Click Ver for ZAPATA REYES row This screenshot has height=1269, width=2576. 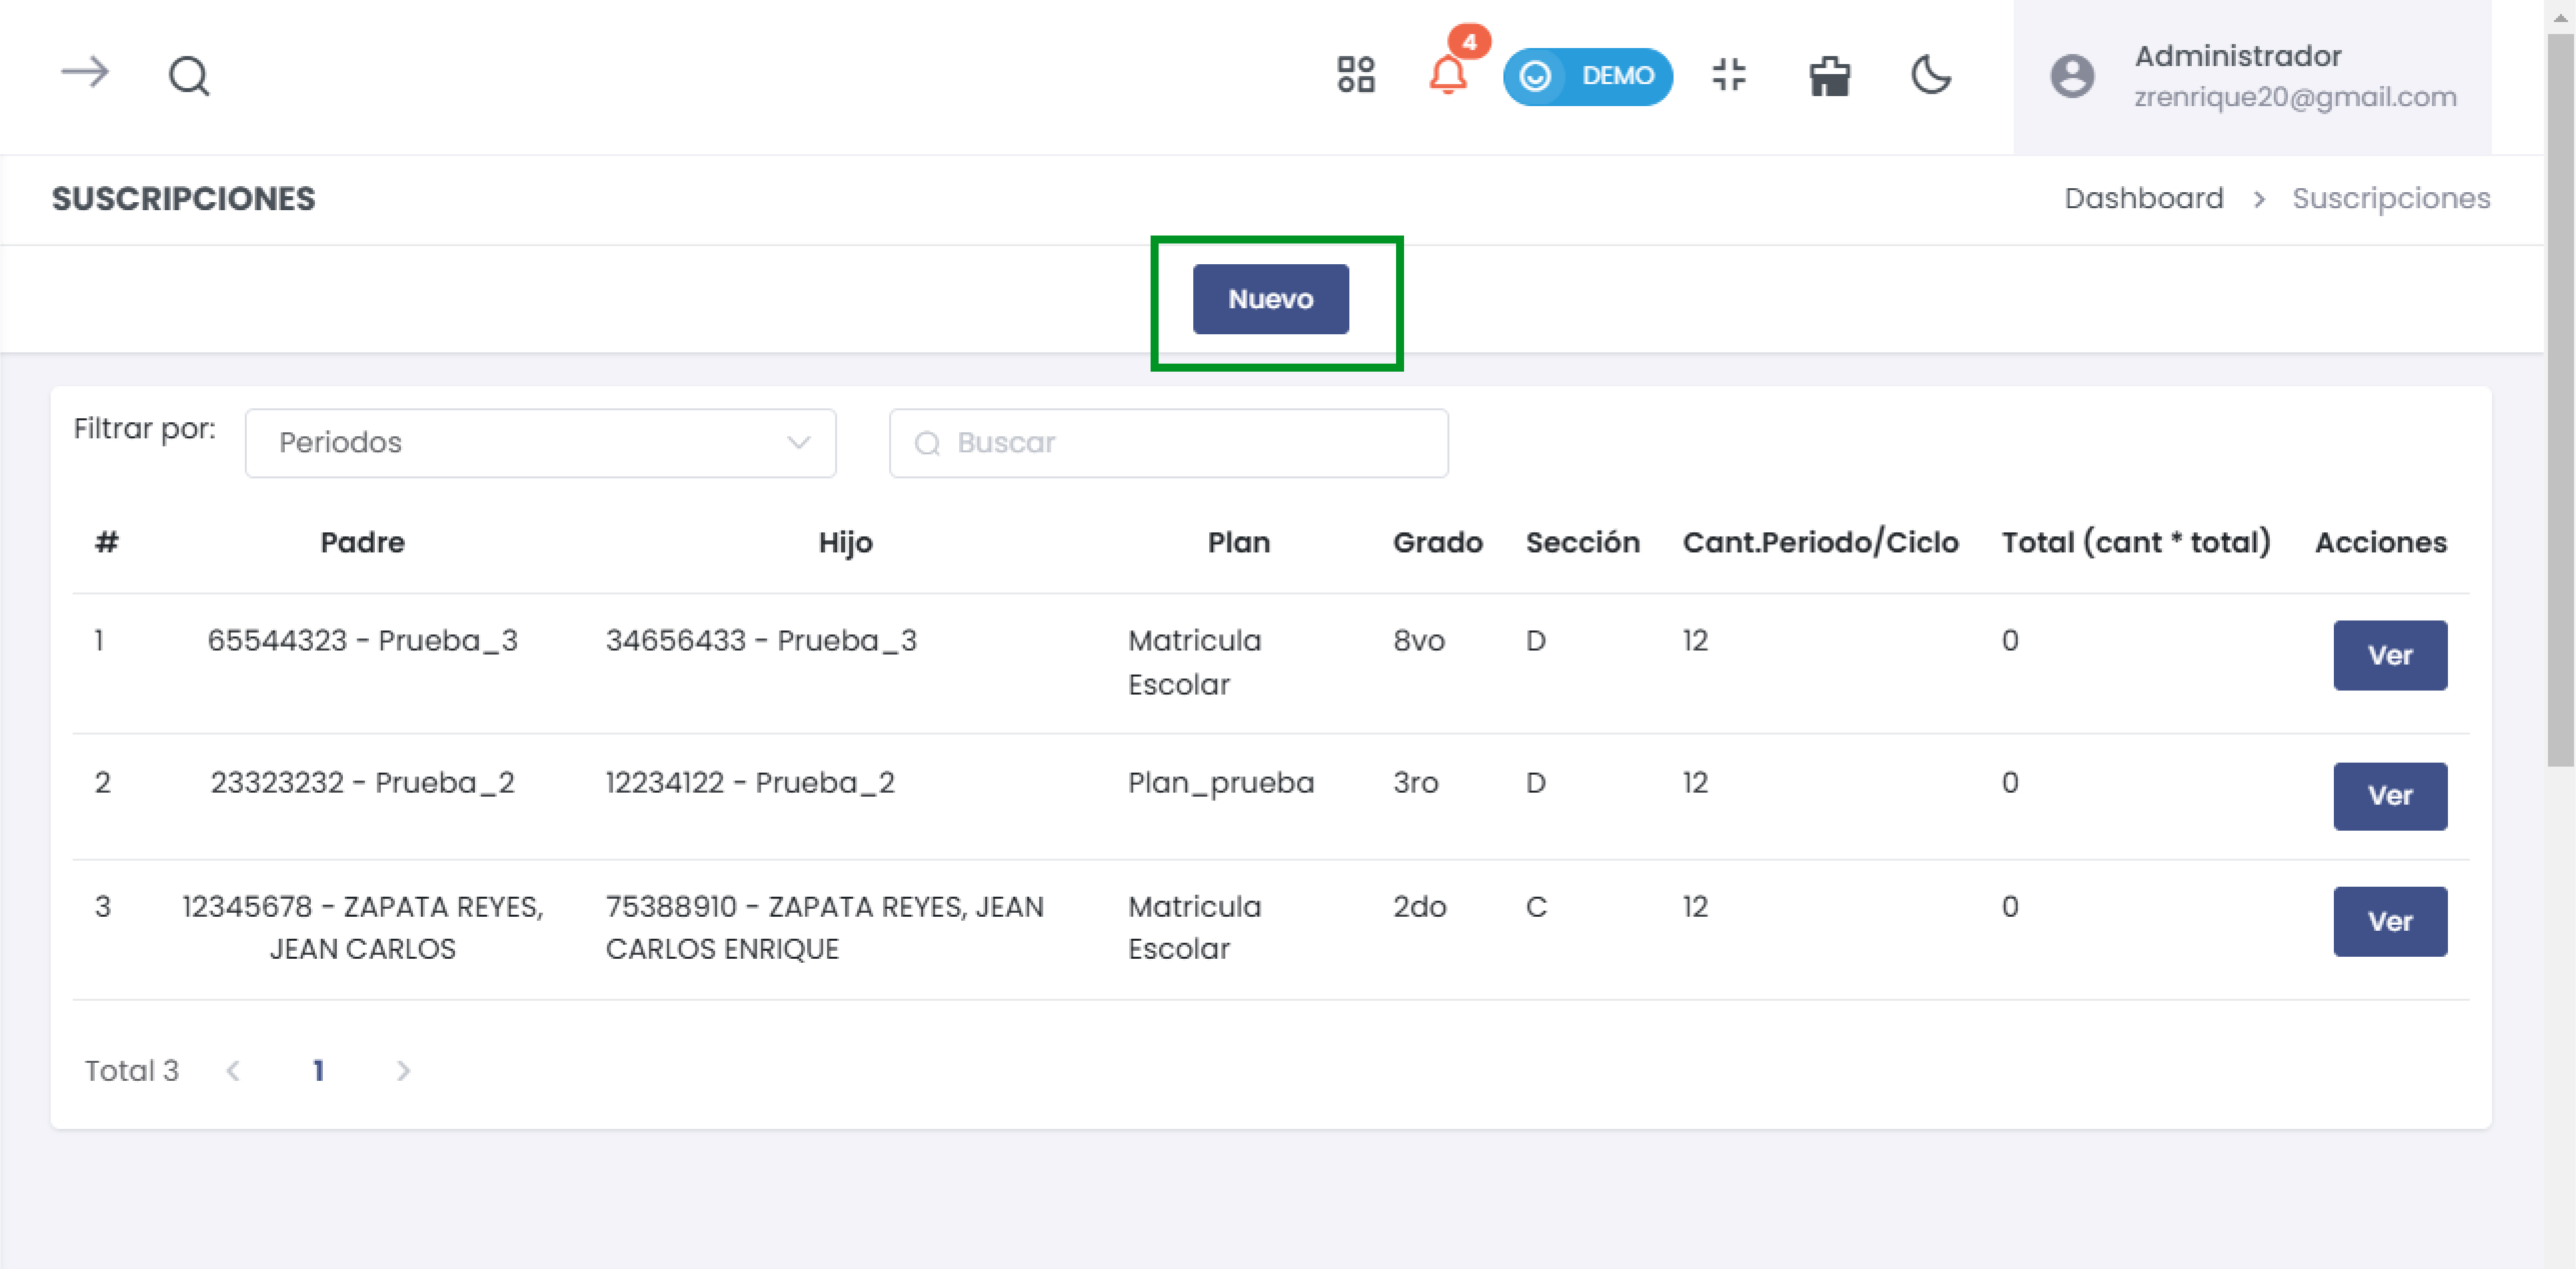click(2390, 921)
